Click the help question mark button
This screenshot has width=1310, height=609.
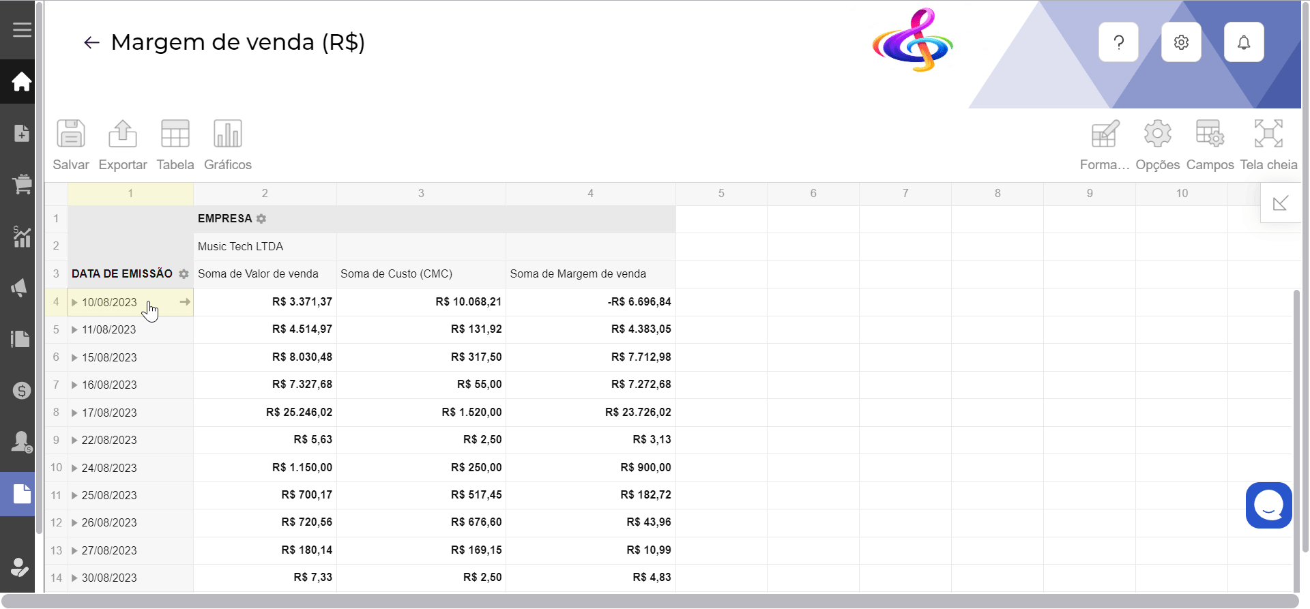[1118, 42]
